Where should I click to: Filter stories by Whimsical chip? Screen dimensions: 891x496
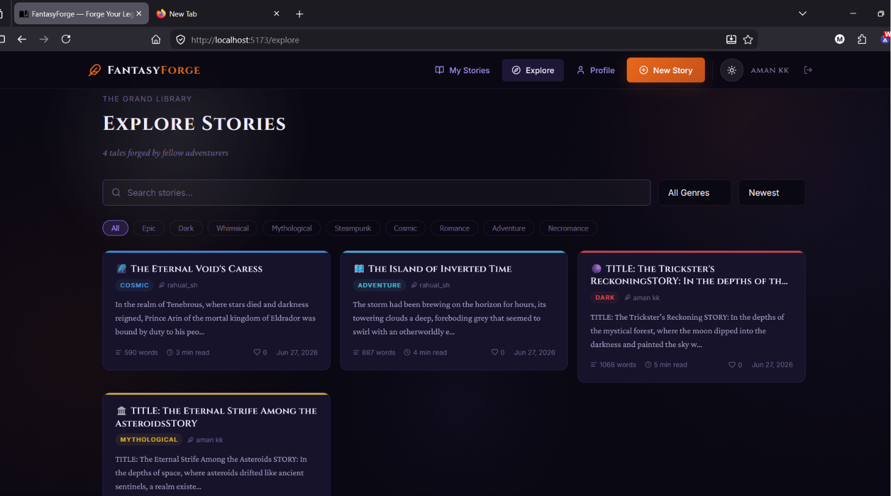233,228
